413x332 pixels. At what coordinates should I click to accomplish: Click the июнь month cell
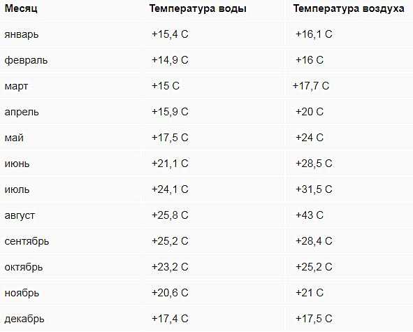(x=17, y=164)
